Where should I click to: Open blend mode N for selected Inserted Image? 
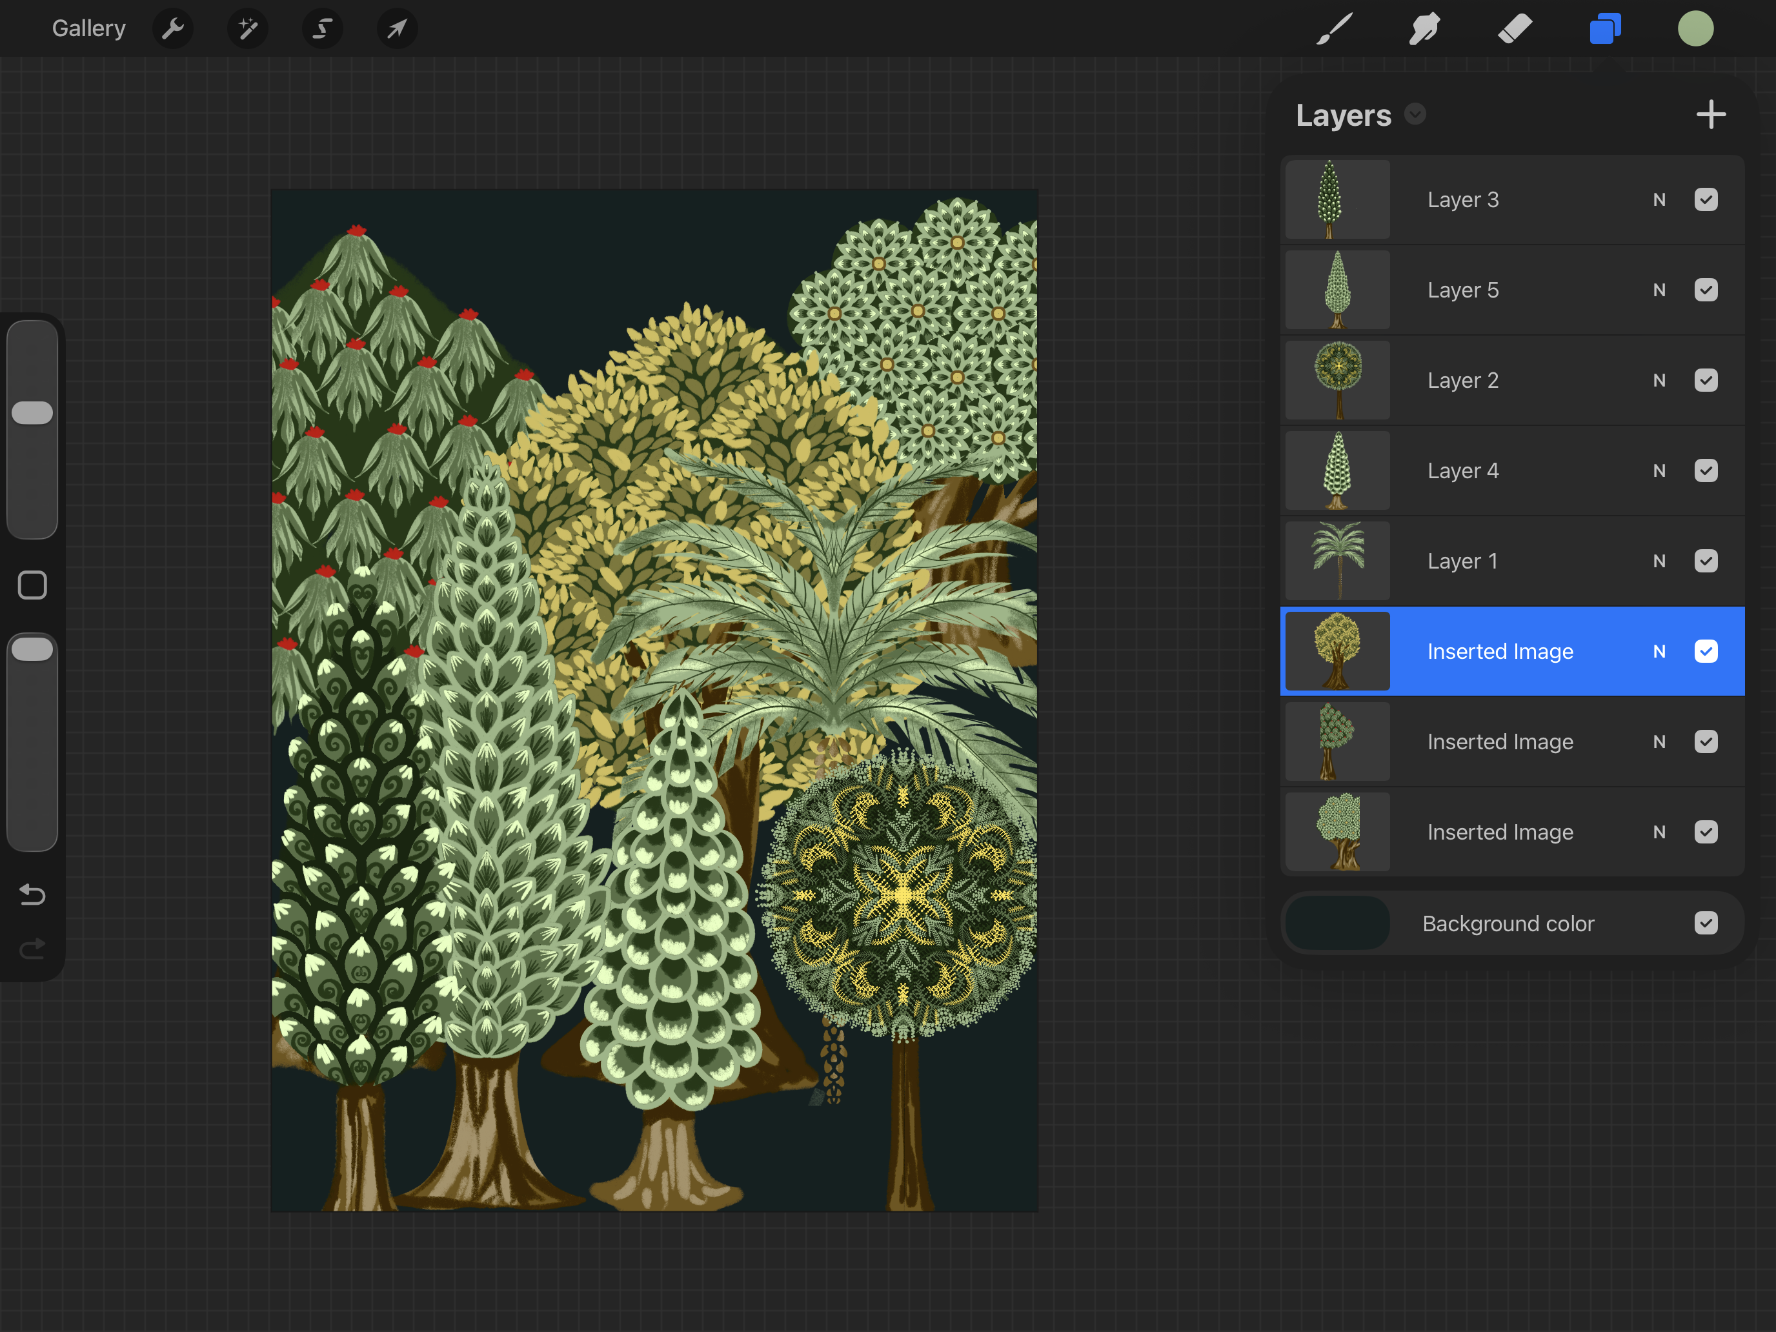click(x=1659, y=651)
